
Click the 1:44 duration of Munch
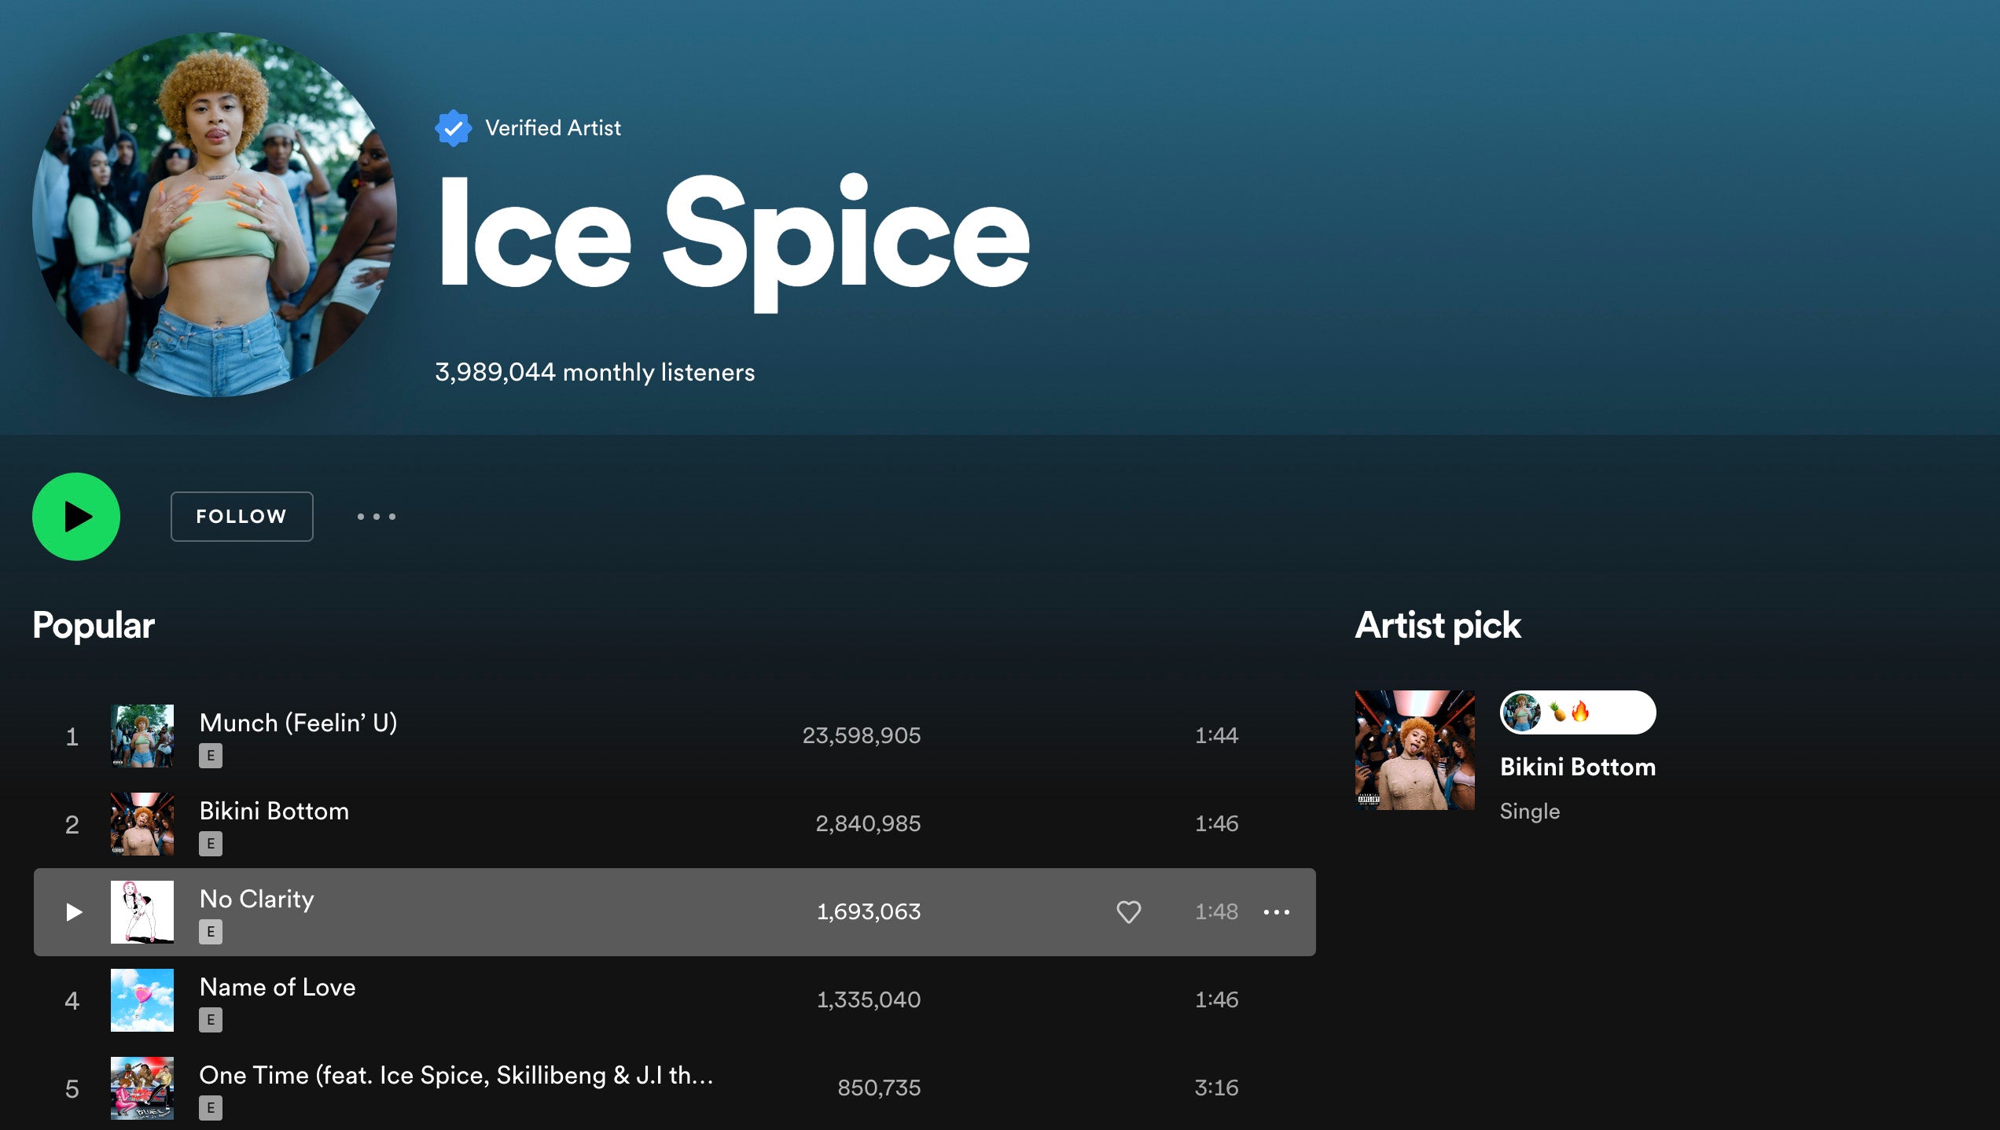[1217, 735]
